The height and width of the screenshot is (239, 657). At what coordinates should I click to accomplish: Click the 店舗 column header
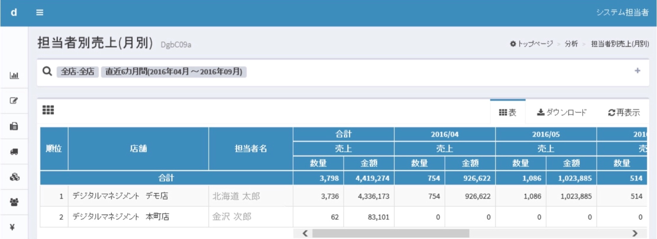tap(138, 148)
